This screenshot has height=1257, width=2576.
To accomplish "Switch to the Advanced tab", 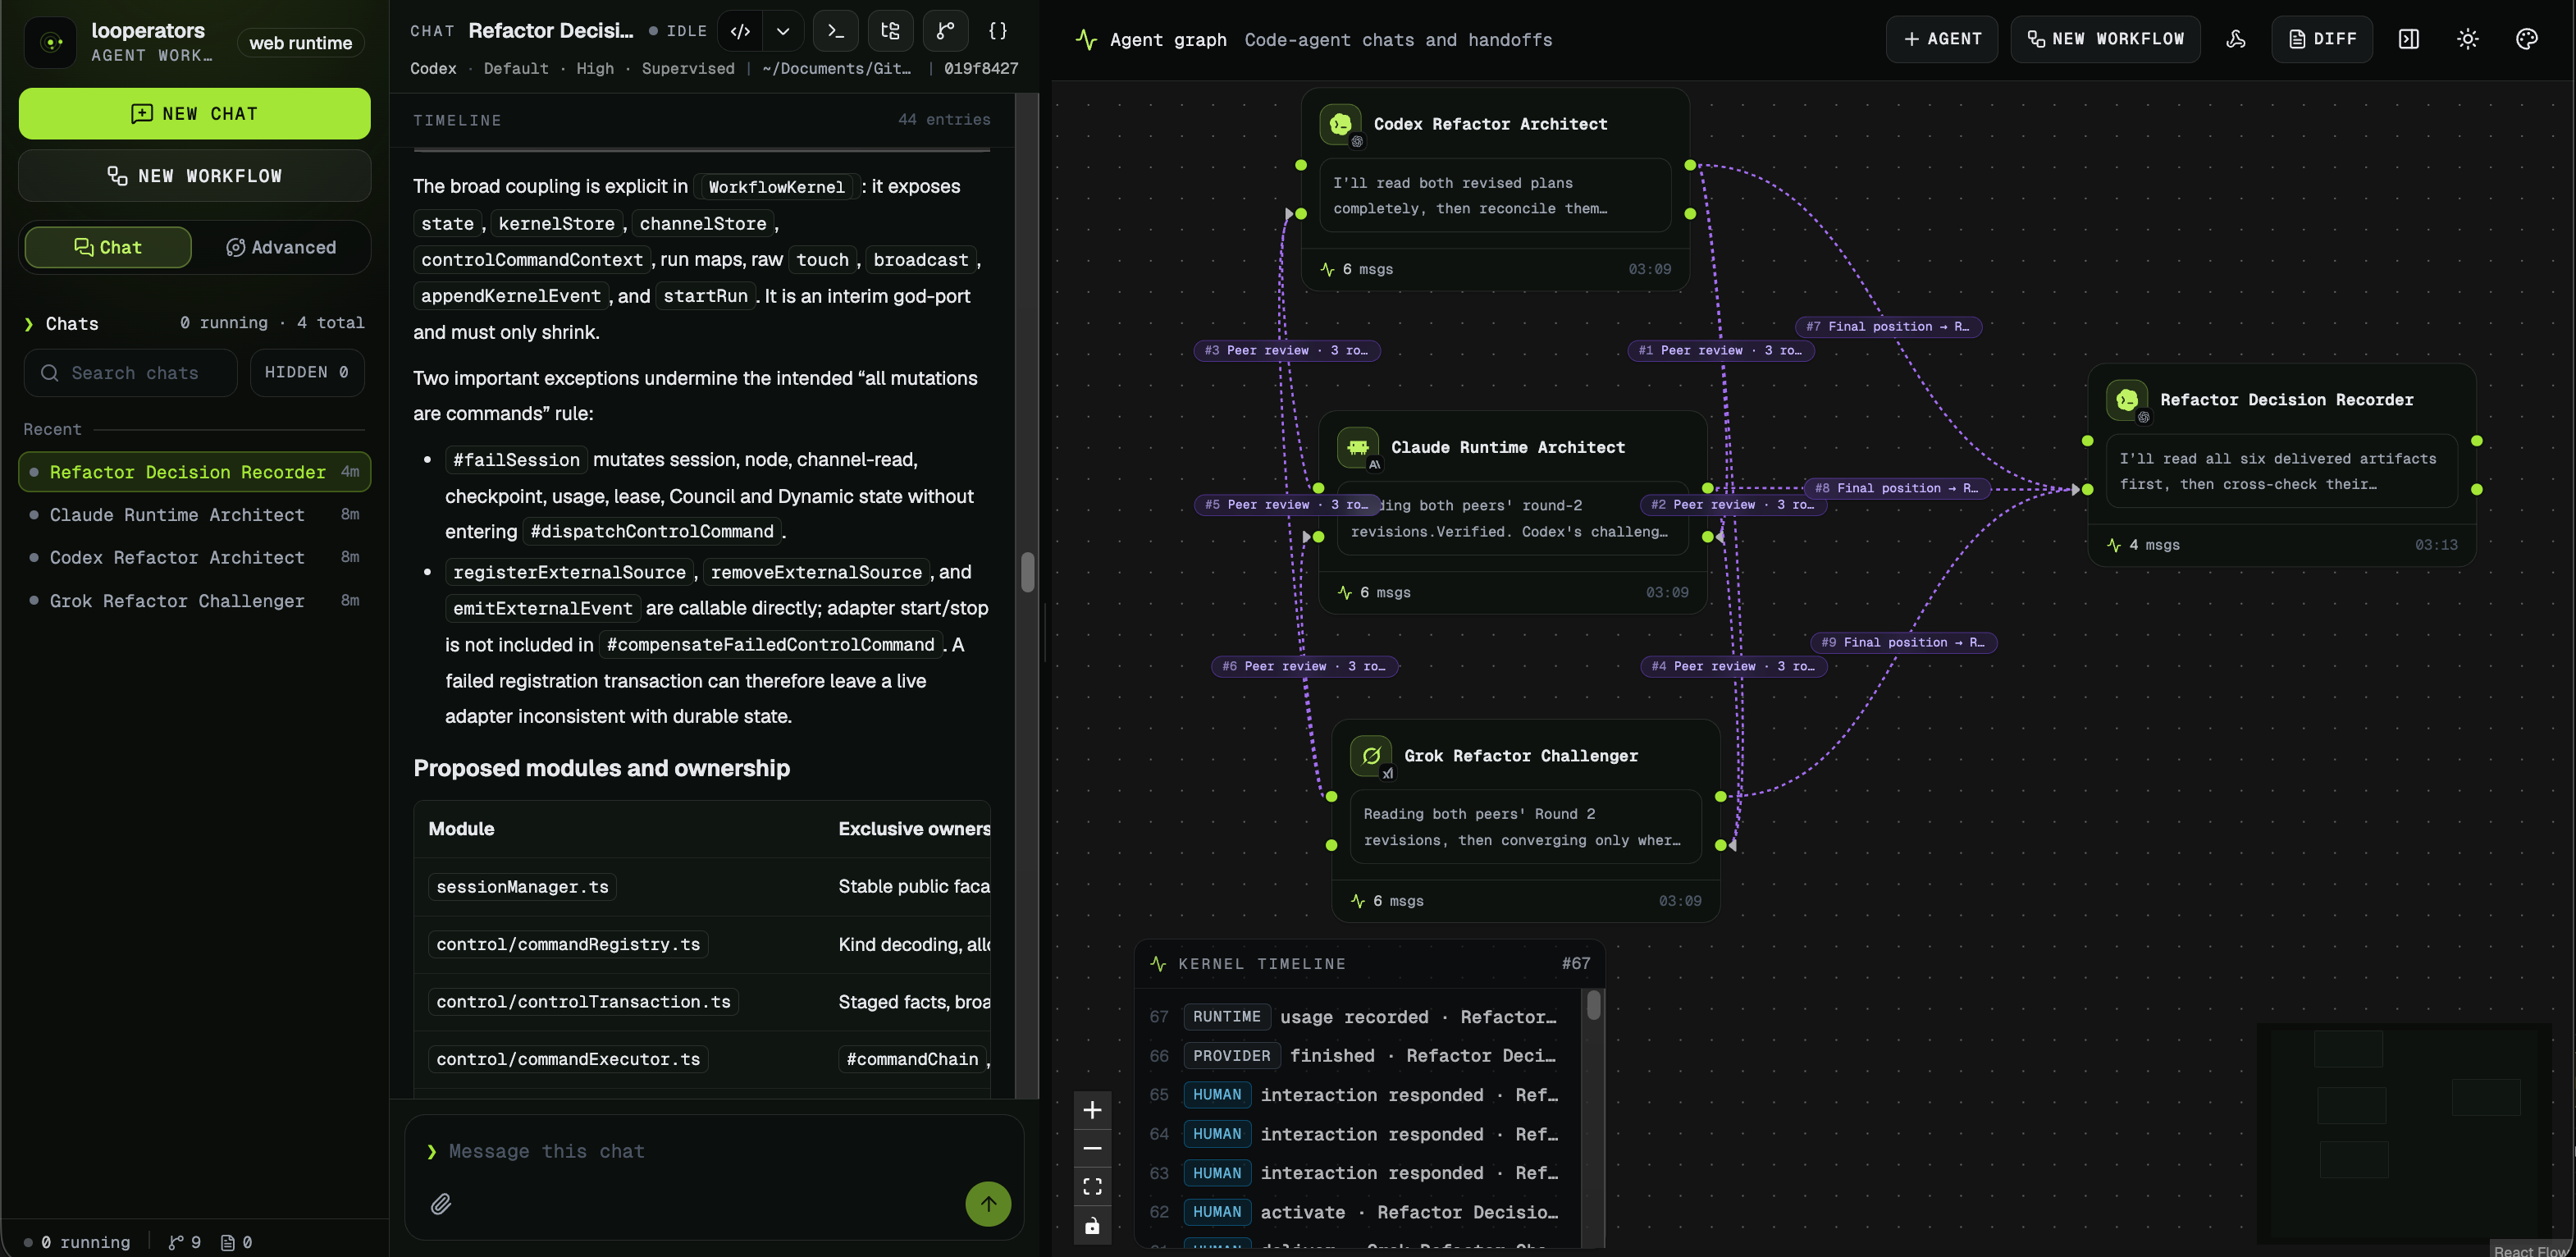I will (x=281, y=247).
